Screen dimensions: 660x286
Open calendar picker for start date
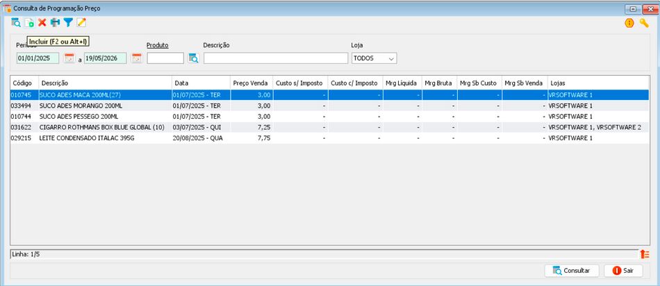(x=69, y=58)
